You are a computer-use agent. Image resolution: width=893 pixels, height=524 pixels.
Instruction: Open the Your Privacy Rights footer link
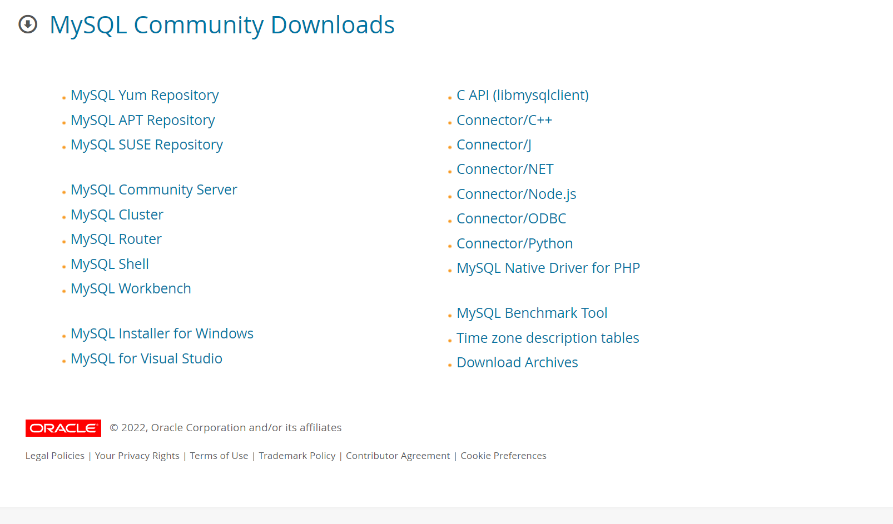137,456
